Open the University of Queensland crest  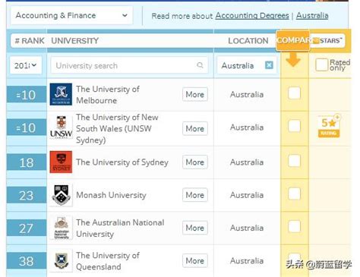(61, 260)
